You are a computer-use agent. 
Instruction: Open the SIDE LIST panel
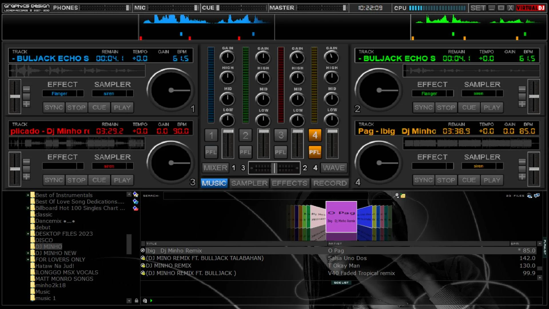click(341, 283)
